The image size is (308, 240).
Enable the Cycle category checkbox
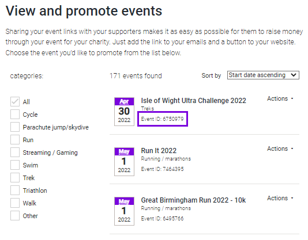pos(15,115)
